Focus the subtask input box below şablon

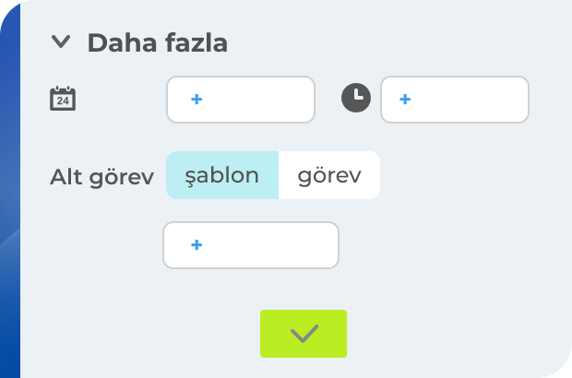coord(196,245)
